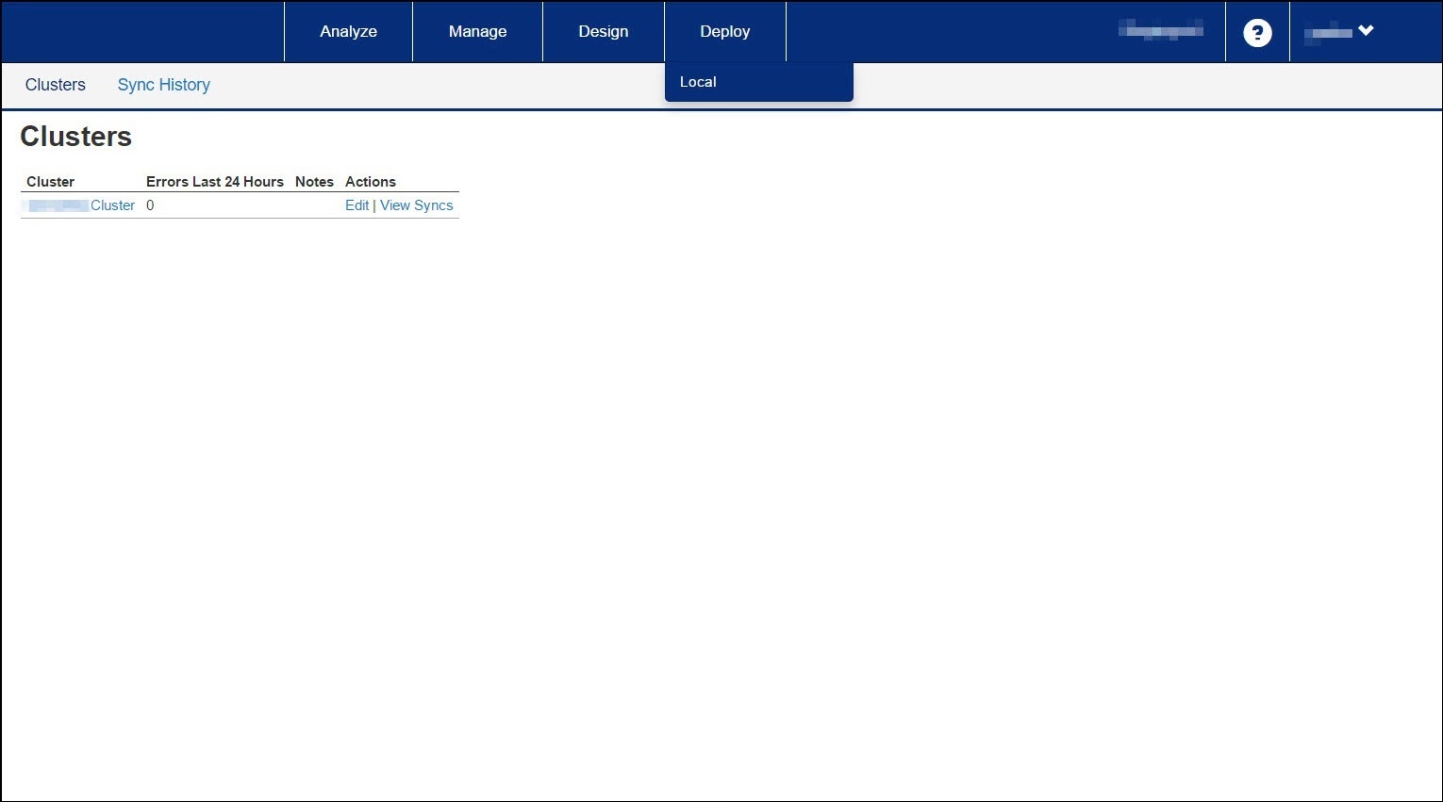Viewport: 1443px width, 802px height.
Task: Select the Design menu in navbar
Action: point(603,31)
